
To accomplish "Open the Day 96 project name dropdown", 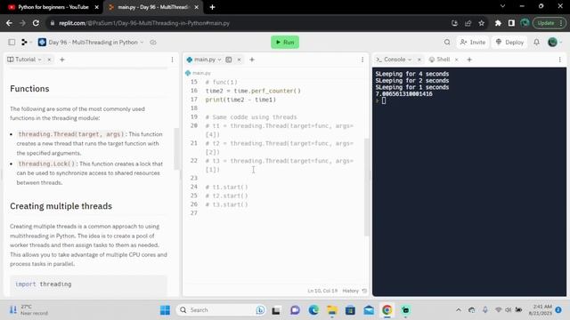I will (x=91, y=42).
